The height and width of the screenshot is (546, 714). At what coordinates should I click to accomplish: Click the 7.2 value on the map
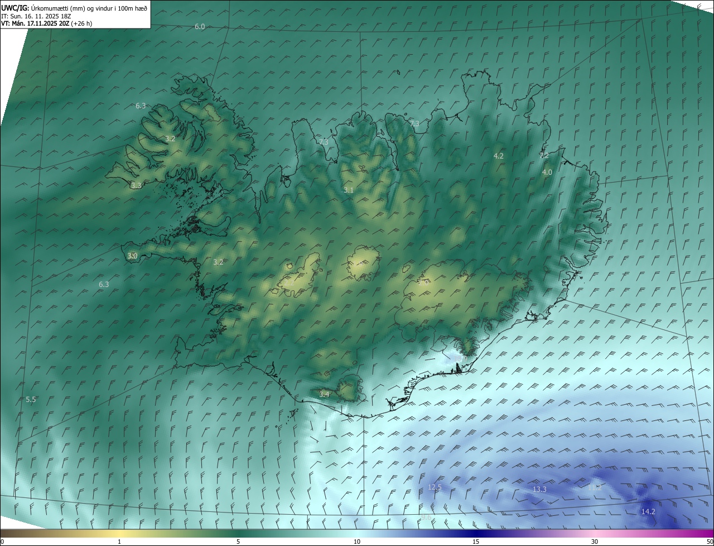coord(544,156)
